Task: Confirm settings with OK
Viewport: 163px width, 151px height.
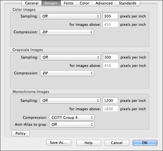Action: 145,143
